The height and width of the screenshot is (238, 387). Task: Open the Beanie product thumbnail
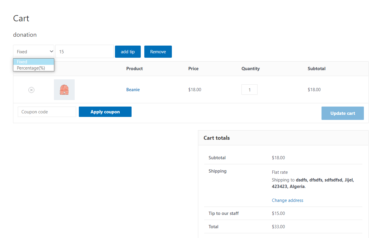64,90
